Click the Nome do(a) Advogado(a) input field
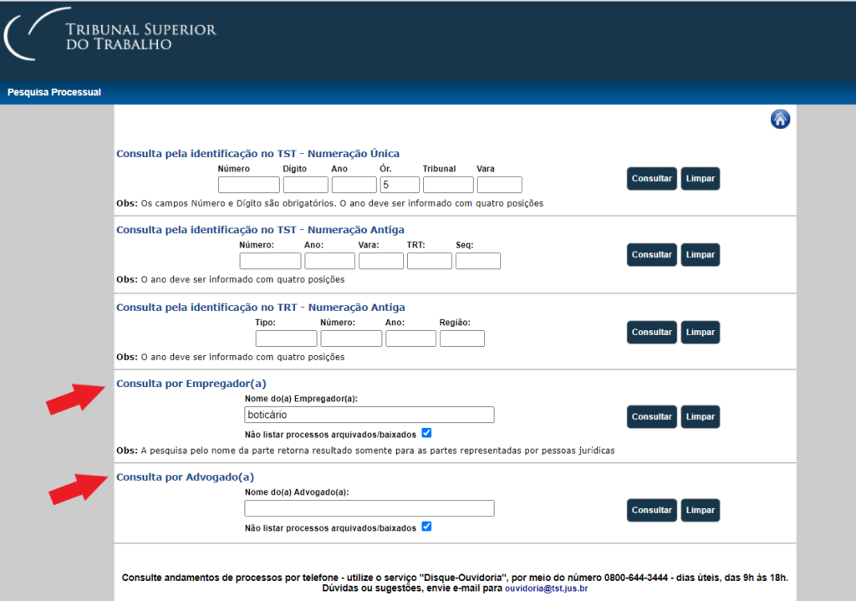Image resolution: width=856 pixels, height=601 pixels. [x=369, y=508]
